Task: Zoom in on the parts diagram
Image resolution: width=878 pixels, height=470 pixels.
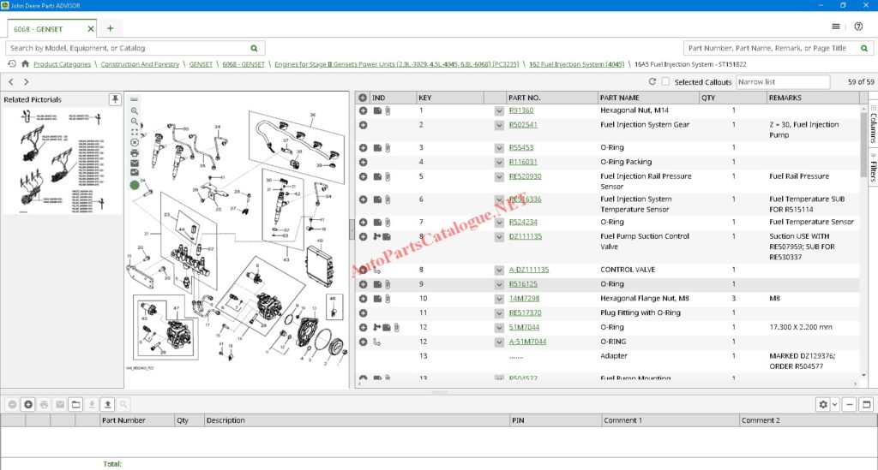Action: tap(135, 110)
